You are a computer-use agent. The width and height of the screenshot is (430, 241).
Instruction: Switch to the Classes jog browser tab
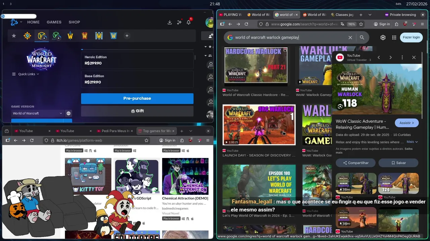pyautogui.click(x=342, y=15)
